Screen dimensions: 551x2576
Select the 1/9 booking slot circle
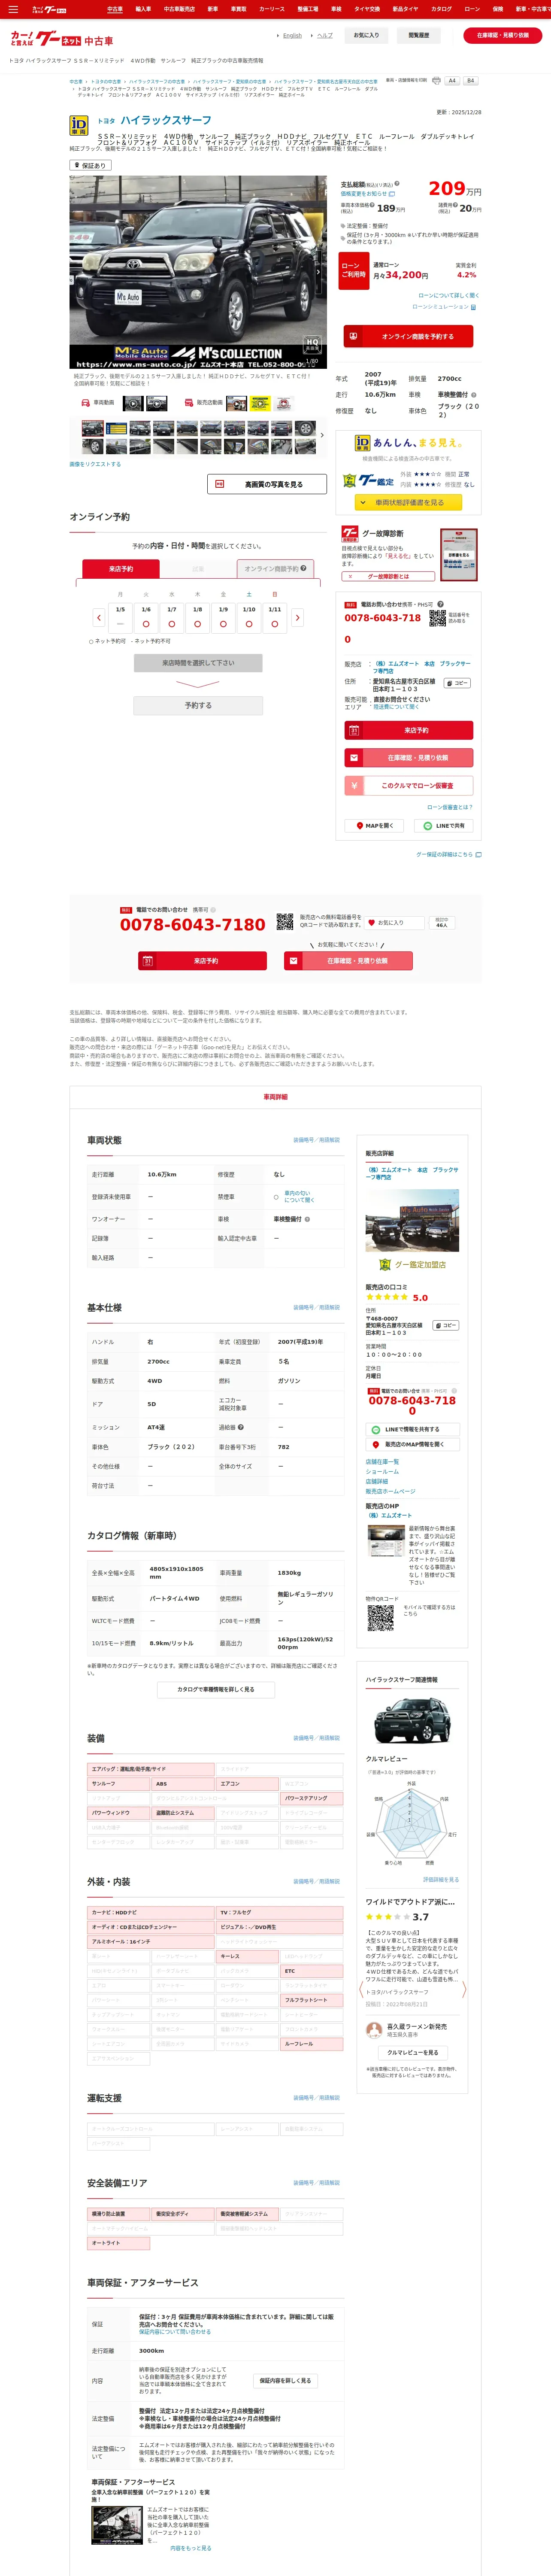223,623
